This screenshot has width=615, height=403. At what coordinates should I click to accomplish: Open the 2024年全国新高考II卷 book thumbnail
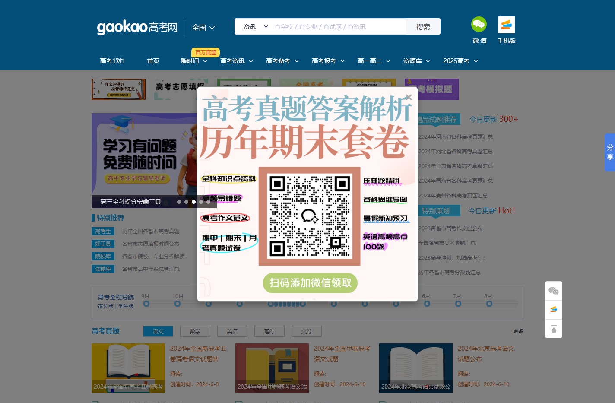(128, 368)
